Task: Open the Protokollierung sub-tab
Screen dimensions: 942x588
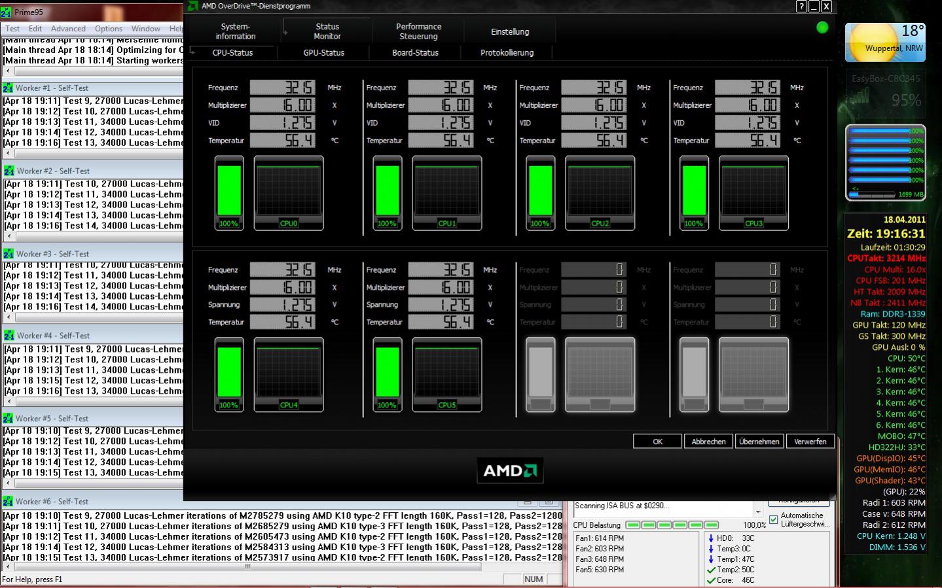Action: click(x=507, y=52)
